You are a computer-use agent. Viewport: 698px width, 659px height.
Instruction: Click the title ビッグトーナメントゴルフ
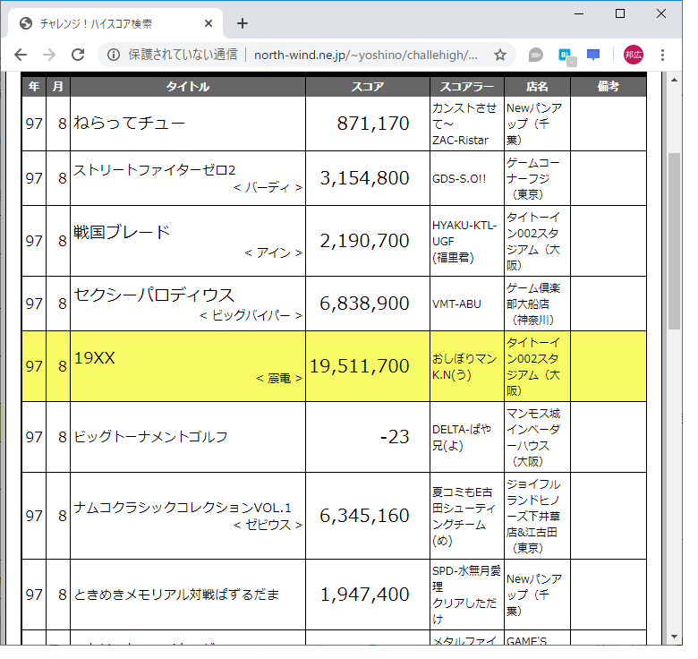coord(151,437)
